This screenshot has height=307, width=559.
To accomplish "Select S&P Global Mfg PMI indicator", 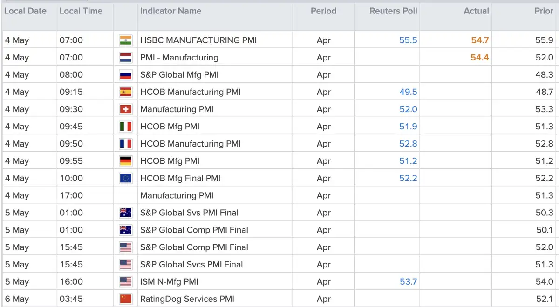I will (x=179, y=75).
